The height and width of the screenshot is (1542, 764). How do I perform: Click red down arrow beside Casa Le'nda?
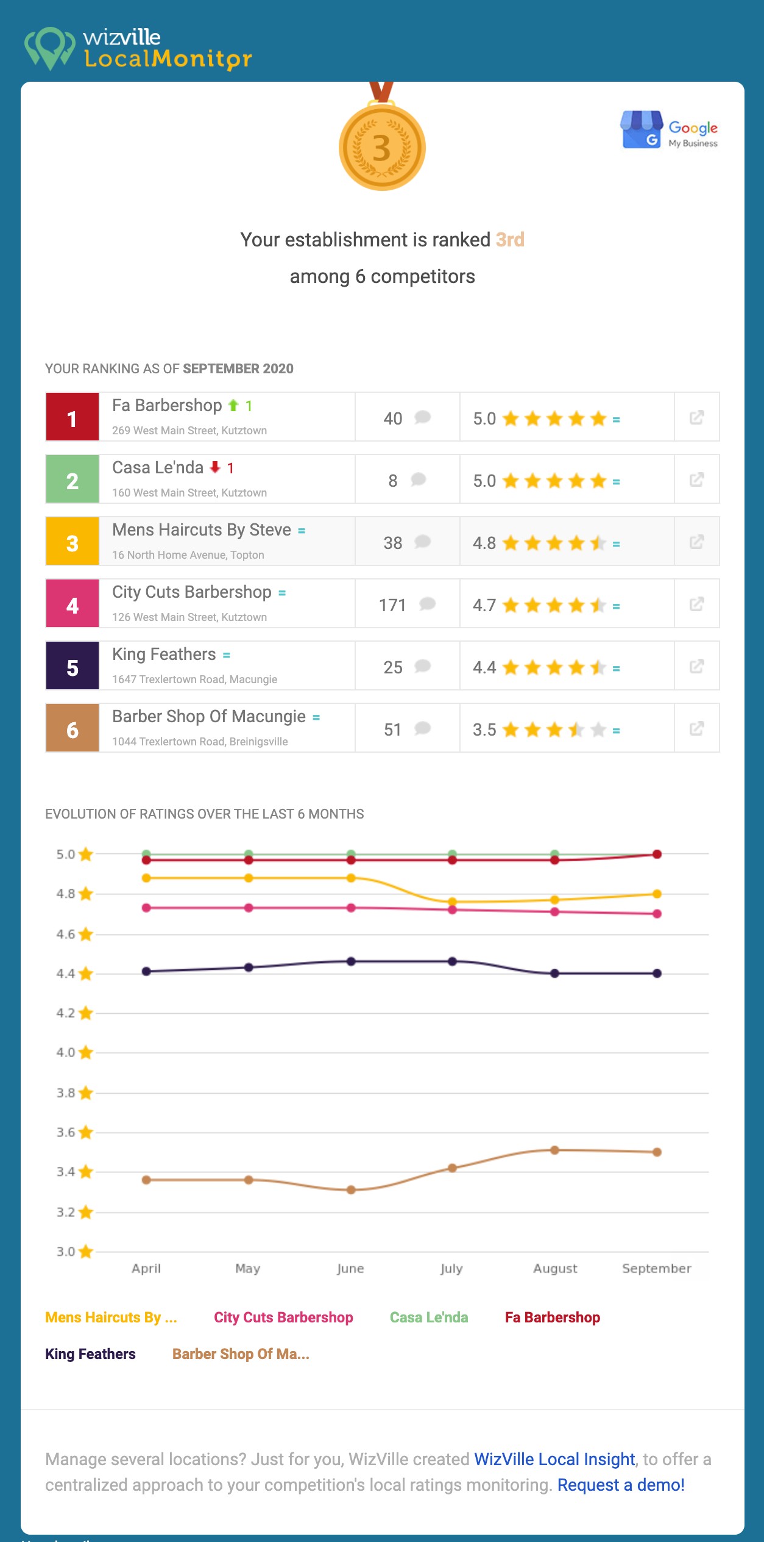pyautogui.click(x=214, y=467)
